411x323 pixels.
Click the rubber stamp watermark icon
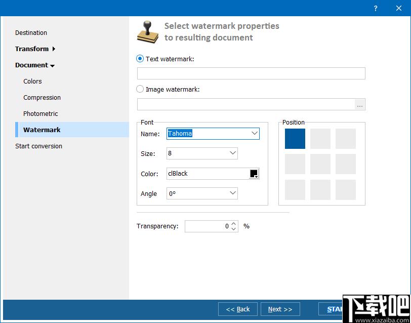[148, 32]
